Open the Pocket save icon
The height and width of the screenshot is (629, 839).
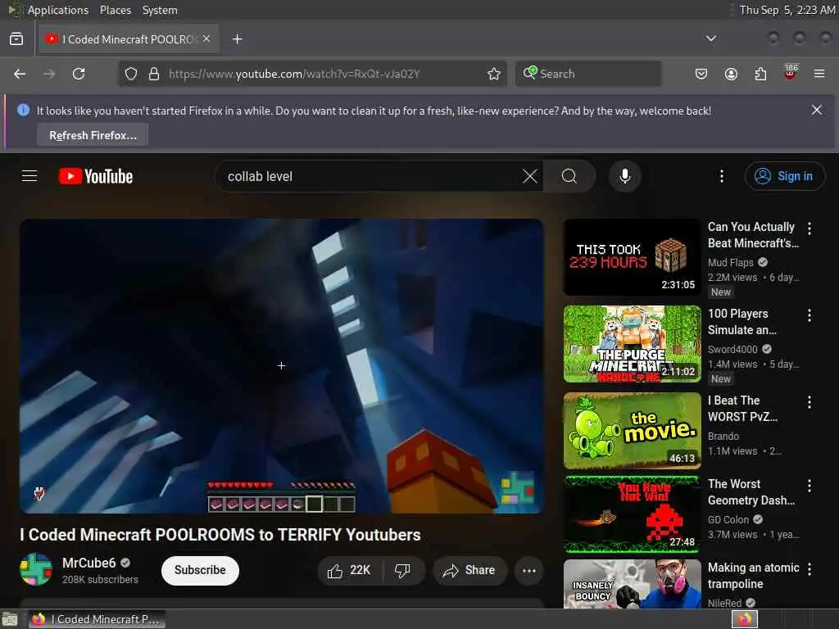[x=701, y=74]
